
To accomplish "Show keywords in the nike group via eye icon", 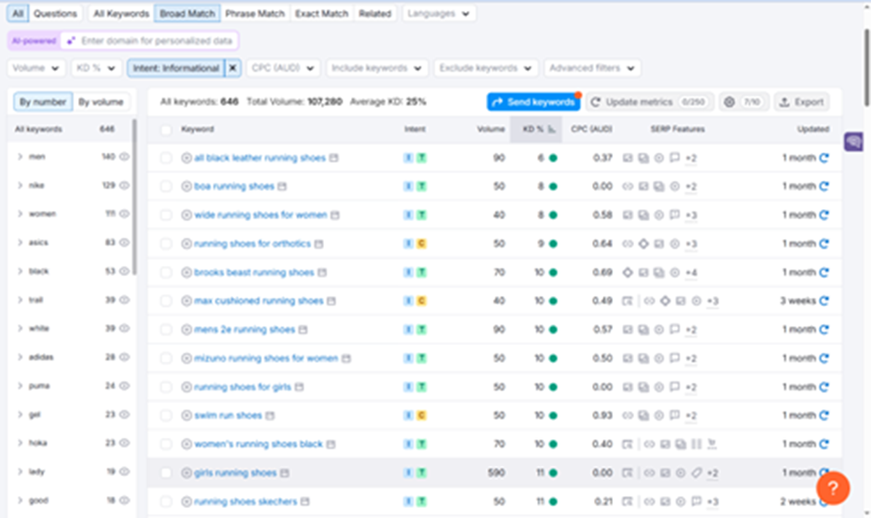I will click(x=124, y=186).
